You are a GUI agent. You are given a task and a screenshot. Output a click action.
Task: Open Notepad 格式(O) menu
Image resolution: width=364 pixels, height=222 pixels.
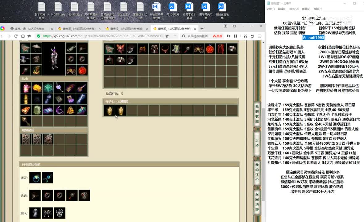point(294,9)
